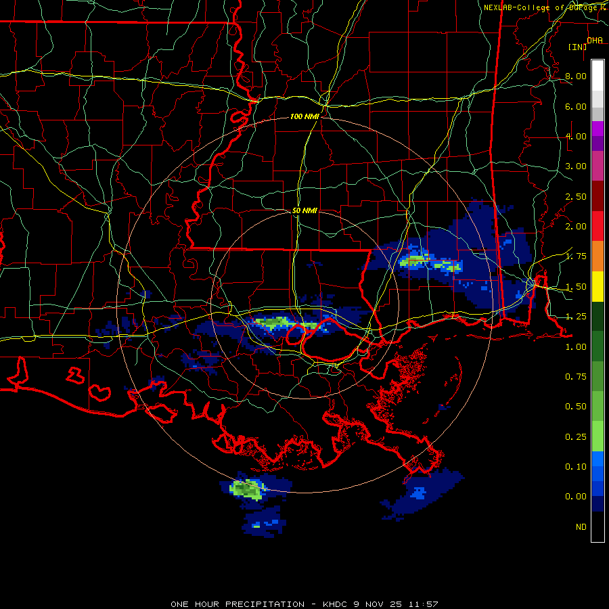
Task: Click the 9 NOV 25 date text
Action: [379, 604]
